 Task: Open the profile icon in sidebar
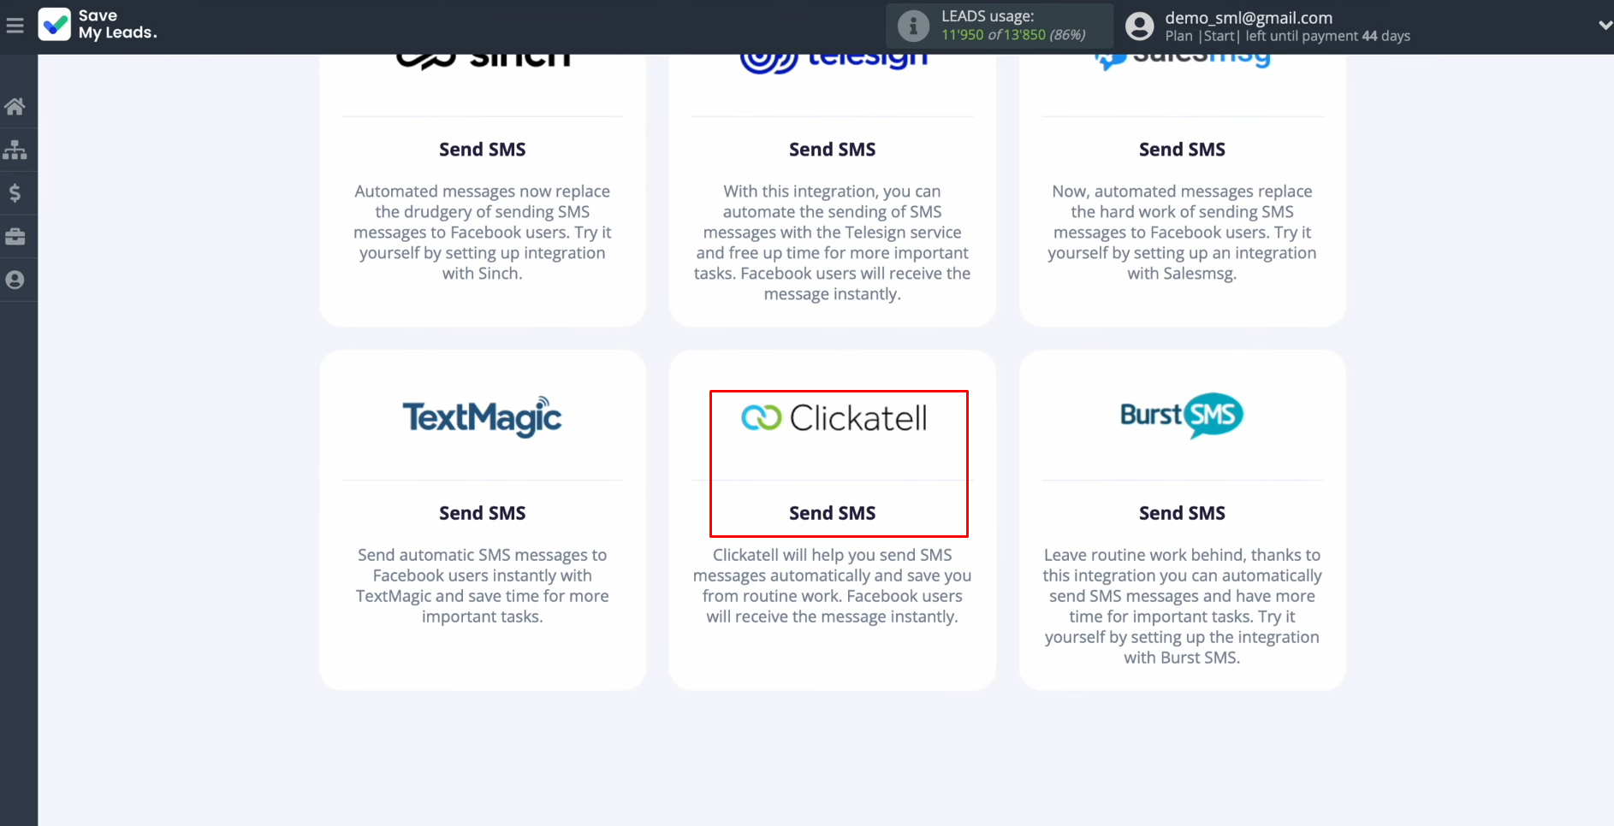15,280
